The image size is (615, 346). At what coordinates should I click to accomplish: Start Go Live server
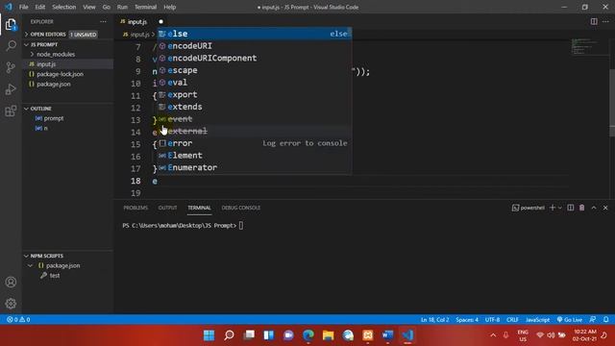click(x=570, y=320)
